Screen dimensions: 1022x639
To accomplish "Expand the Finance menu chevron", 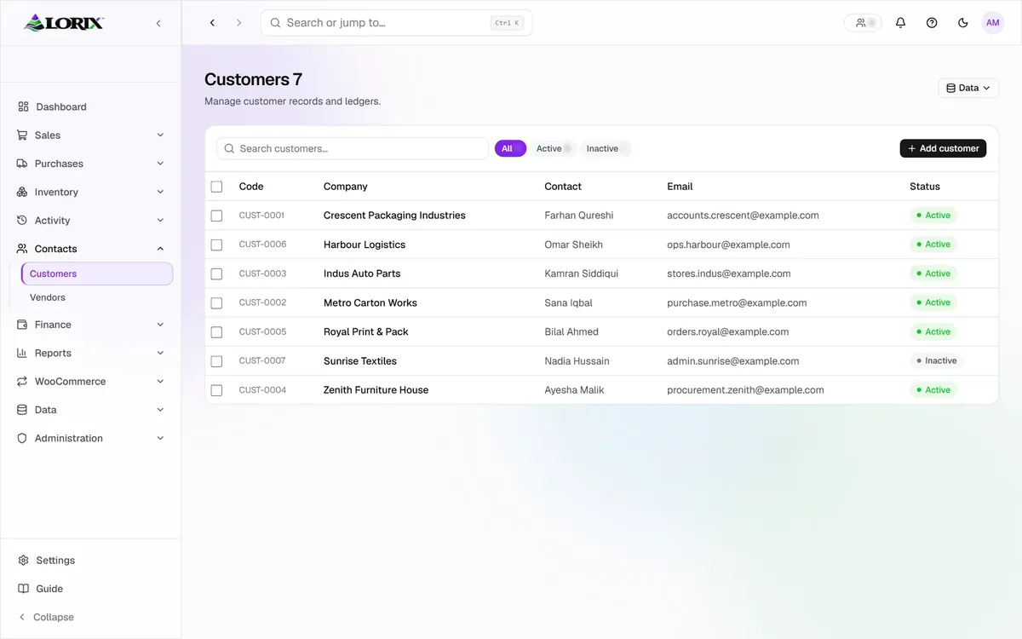I will [x=160, y=325].
